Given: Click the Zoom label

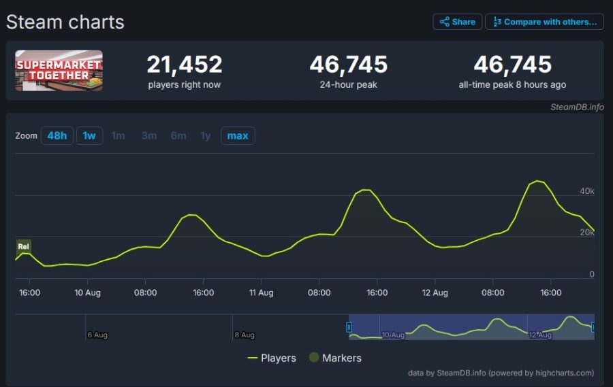Looking at the screenshot, I should point(26,136).
